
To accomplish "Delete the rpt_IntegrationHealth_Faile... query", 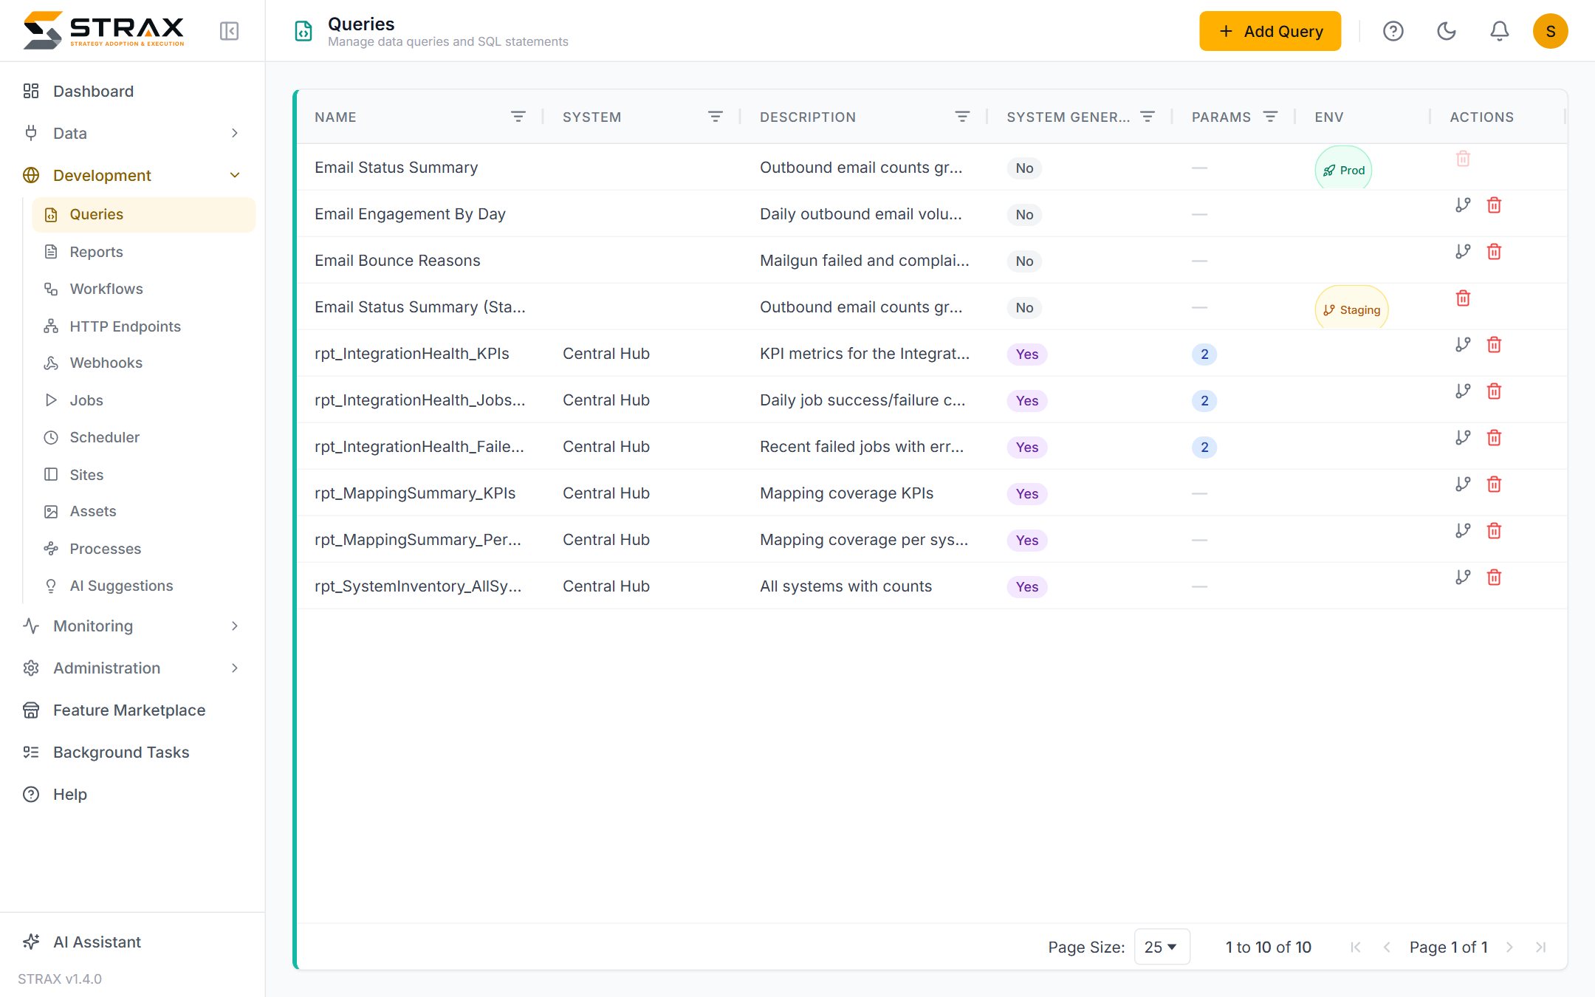I will coord(1494,438).
